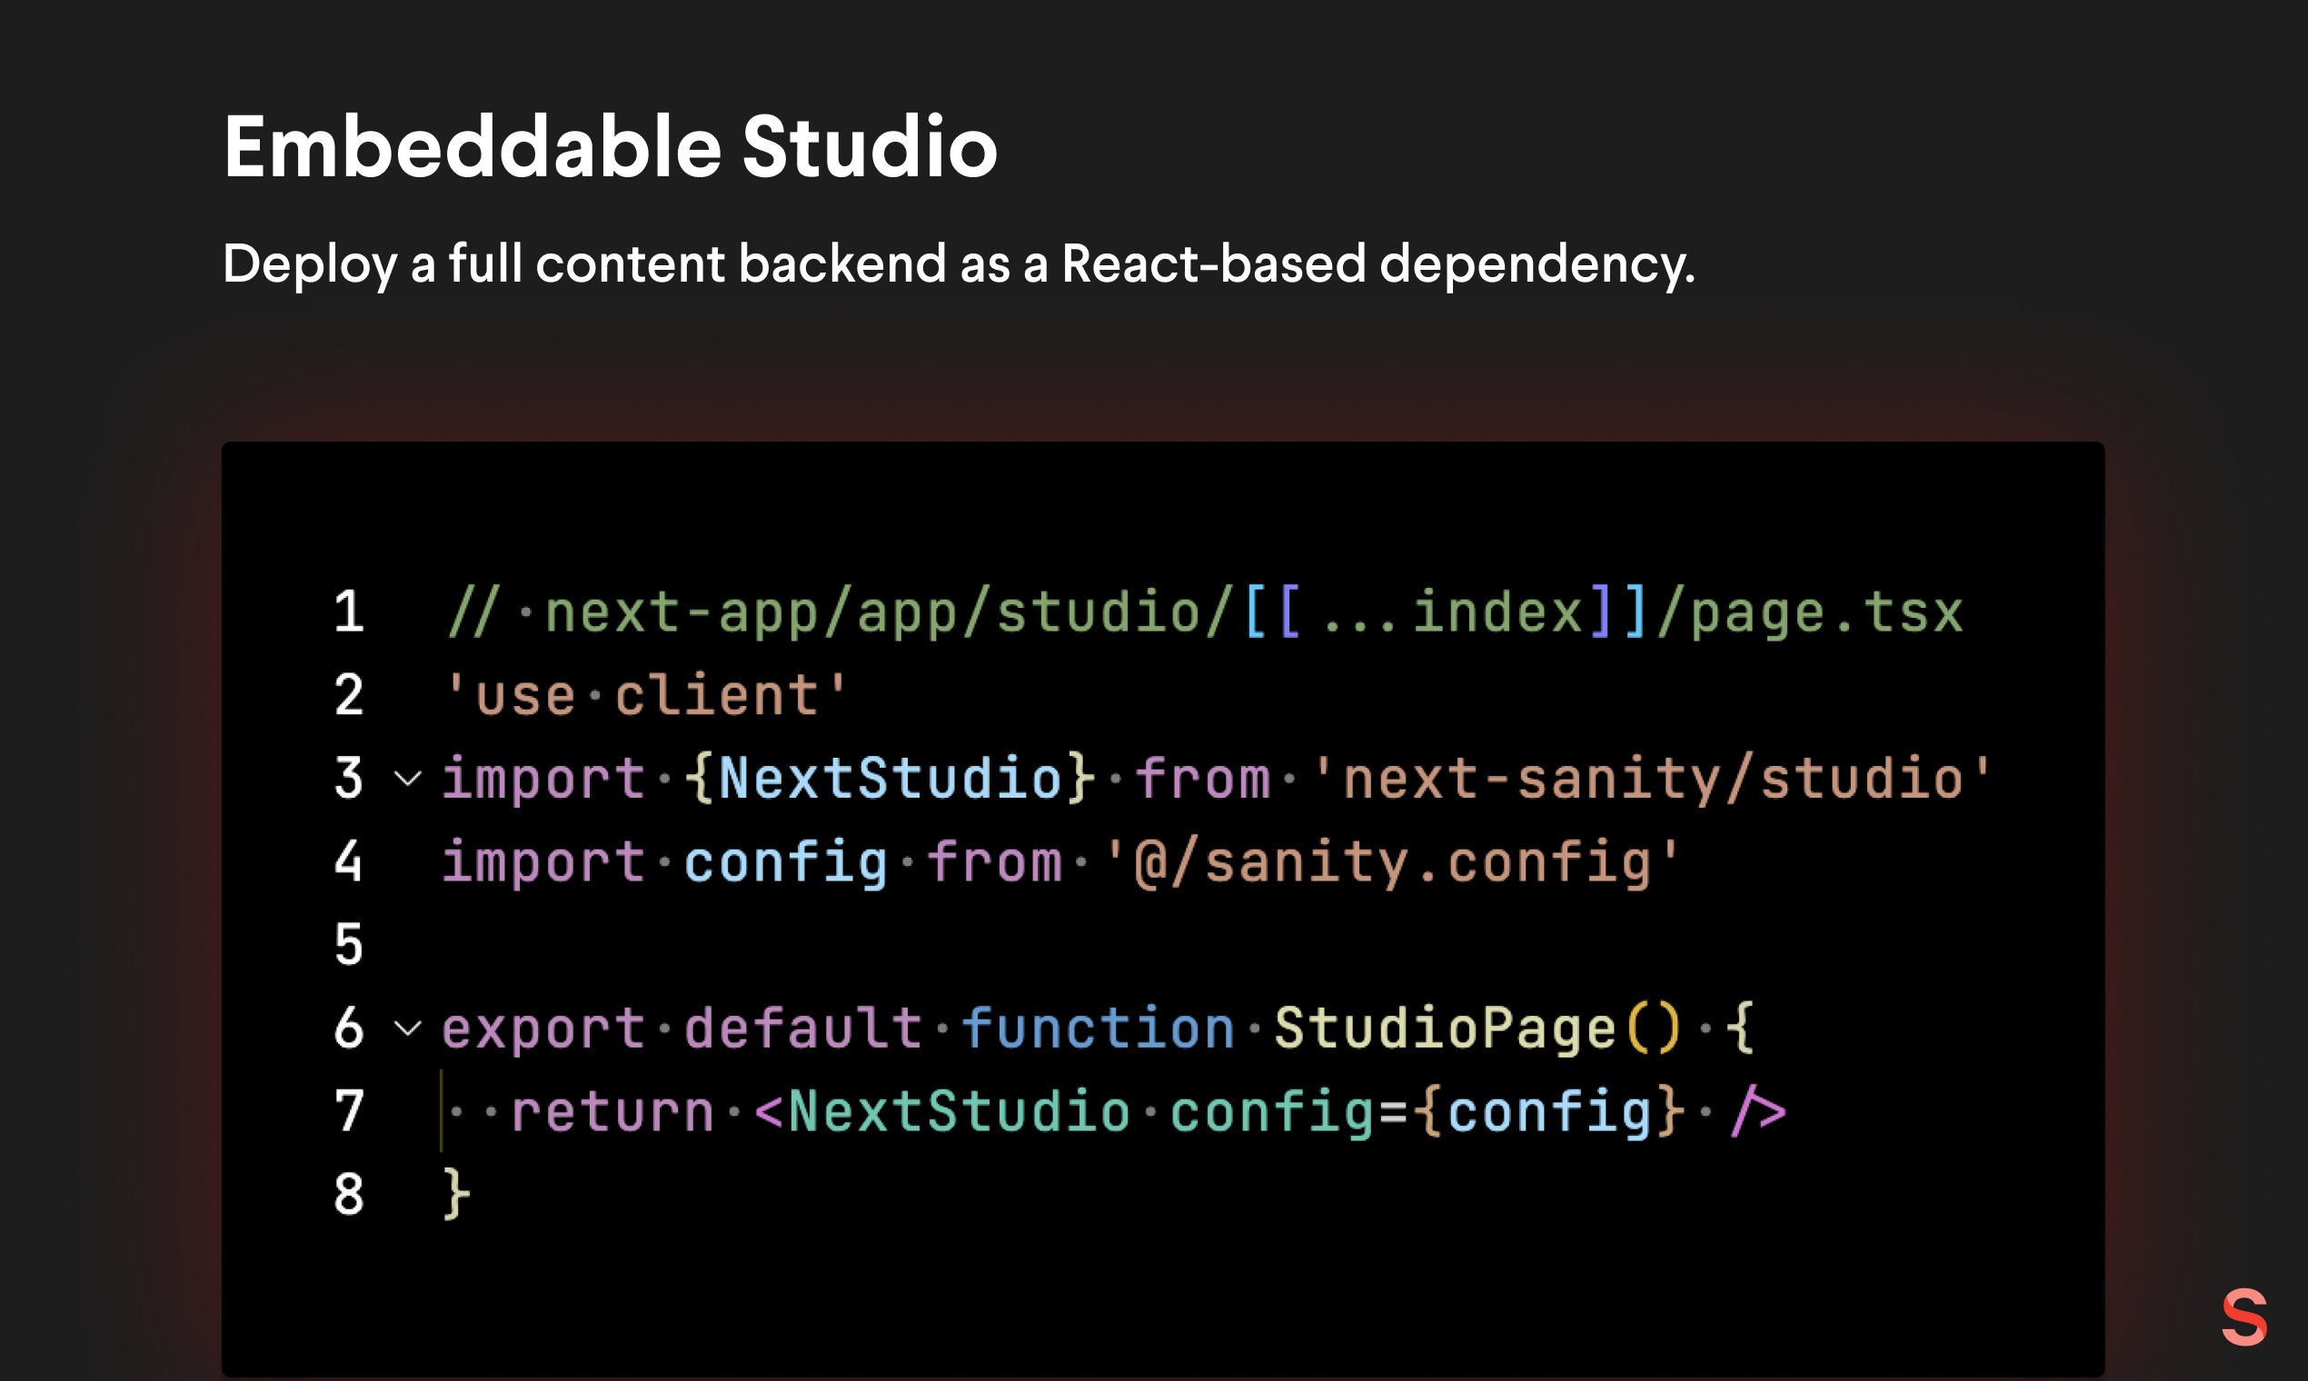Click line number 7 in the gutter
Screen dimensions: 2308x1381
349,1111
